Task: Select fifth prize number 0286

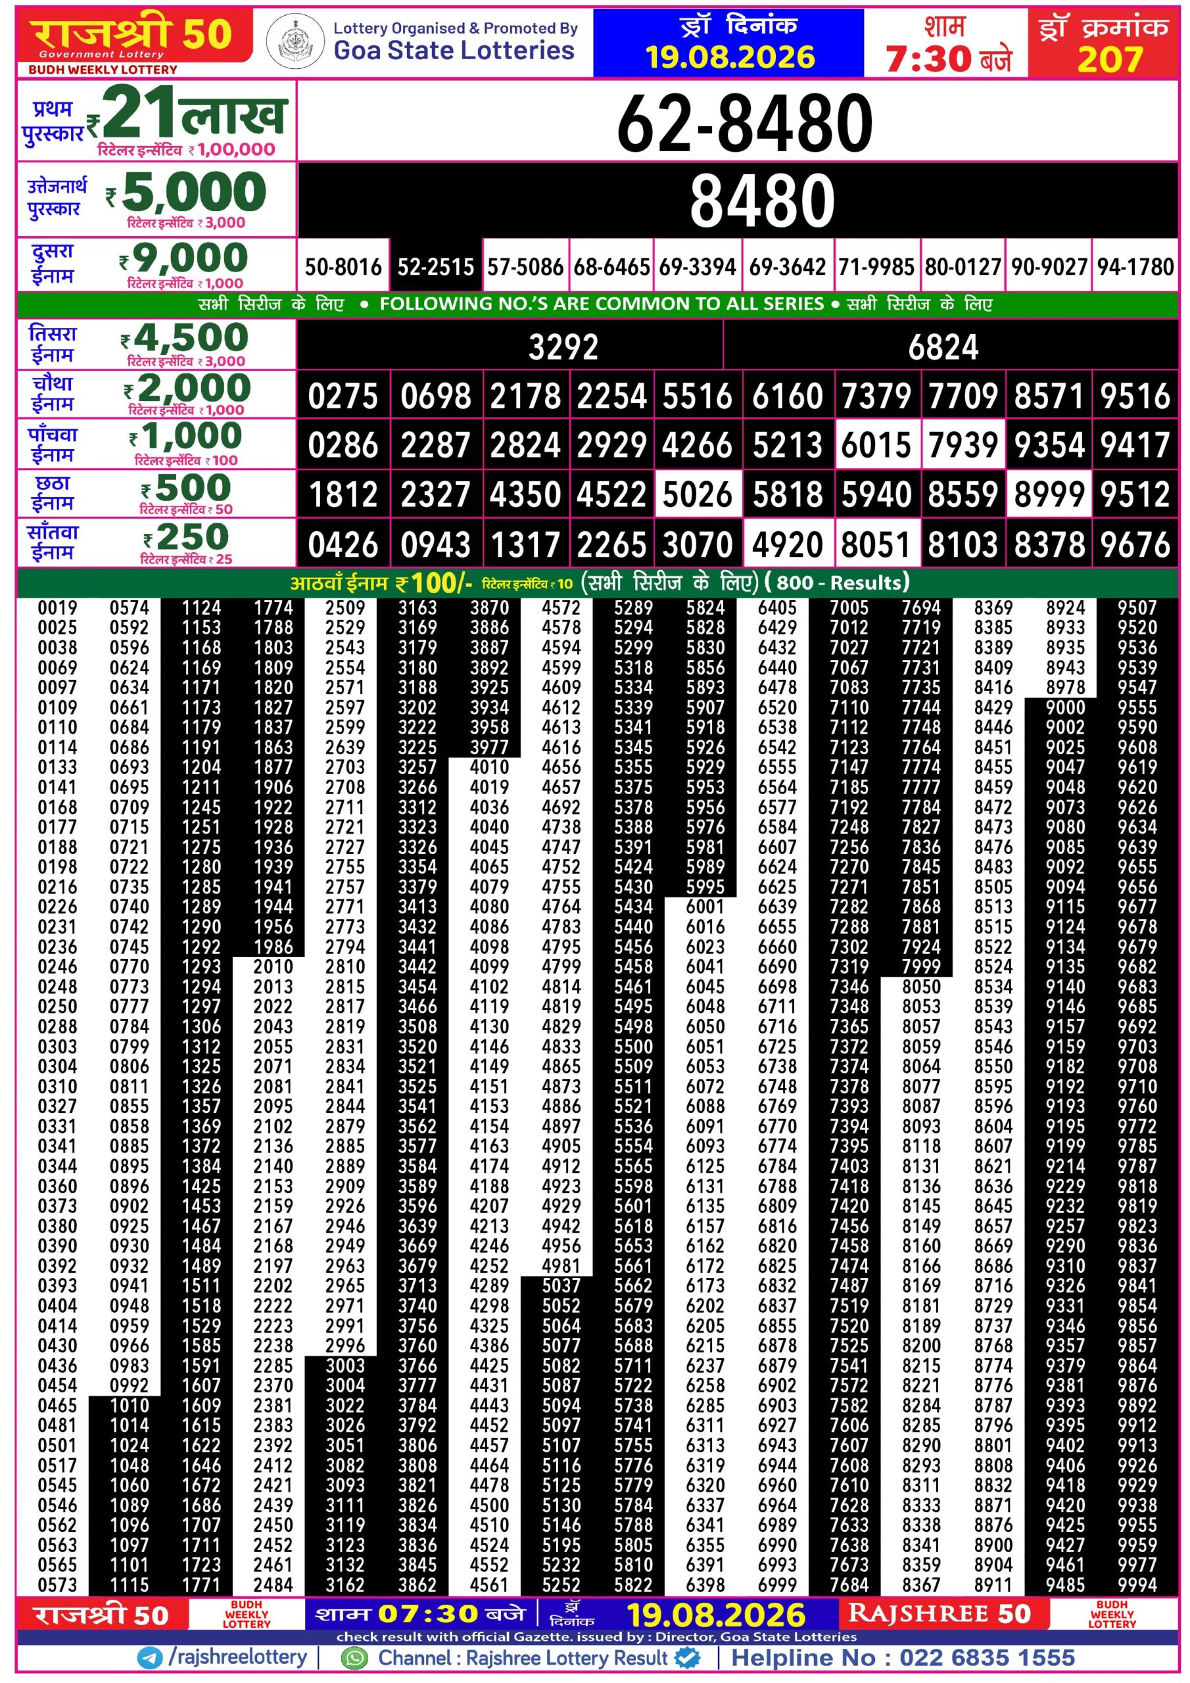Action: point(343,445)
